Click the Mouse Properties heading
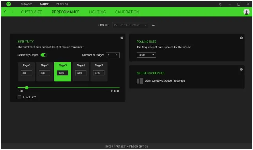253x150 pixels. [150, 73]
